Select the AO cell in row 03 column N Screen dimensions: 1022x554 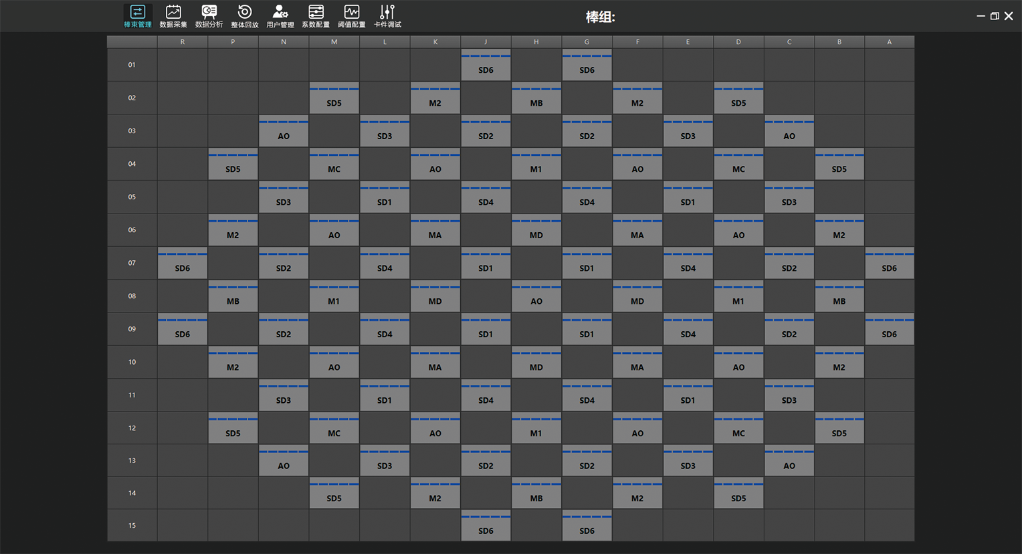click(284, 130)
